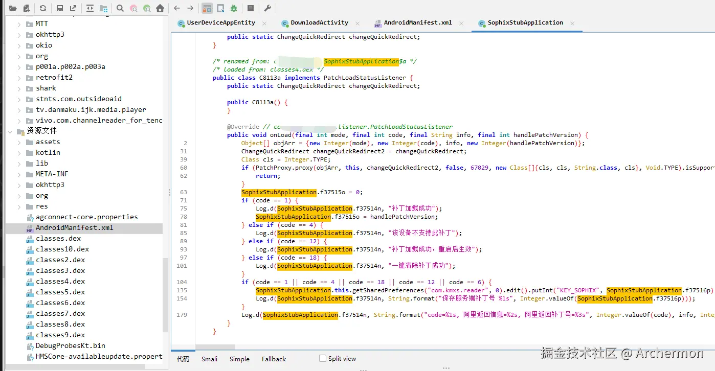
Task: Switch to the AndroidManifest.xml editor tab
Action: (417, 23)
